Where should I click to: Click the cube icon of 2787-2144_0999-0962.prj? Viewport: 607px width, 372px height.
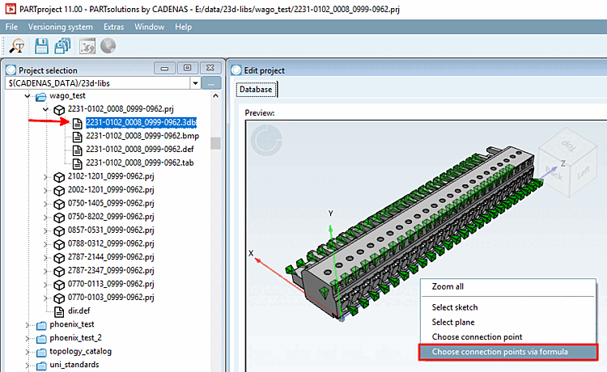pyautogui.click(x=59, y=258)
